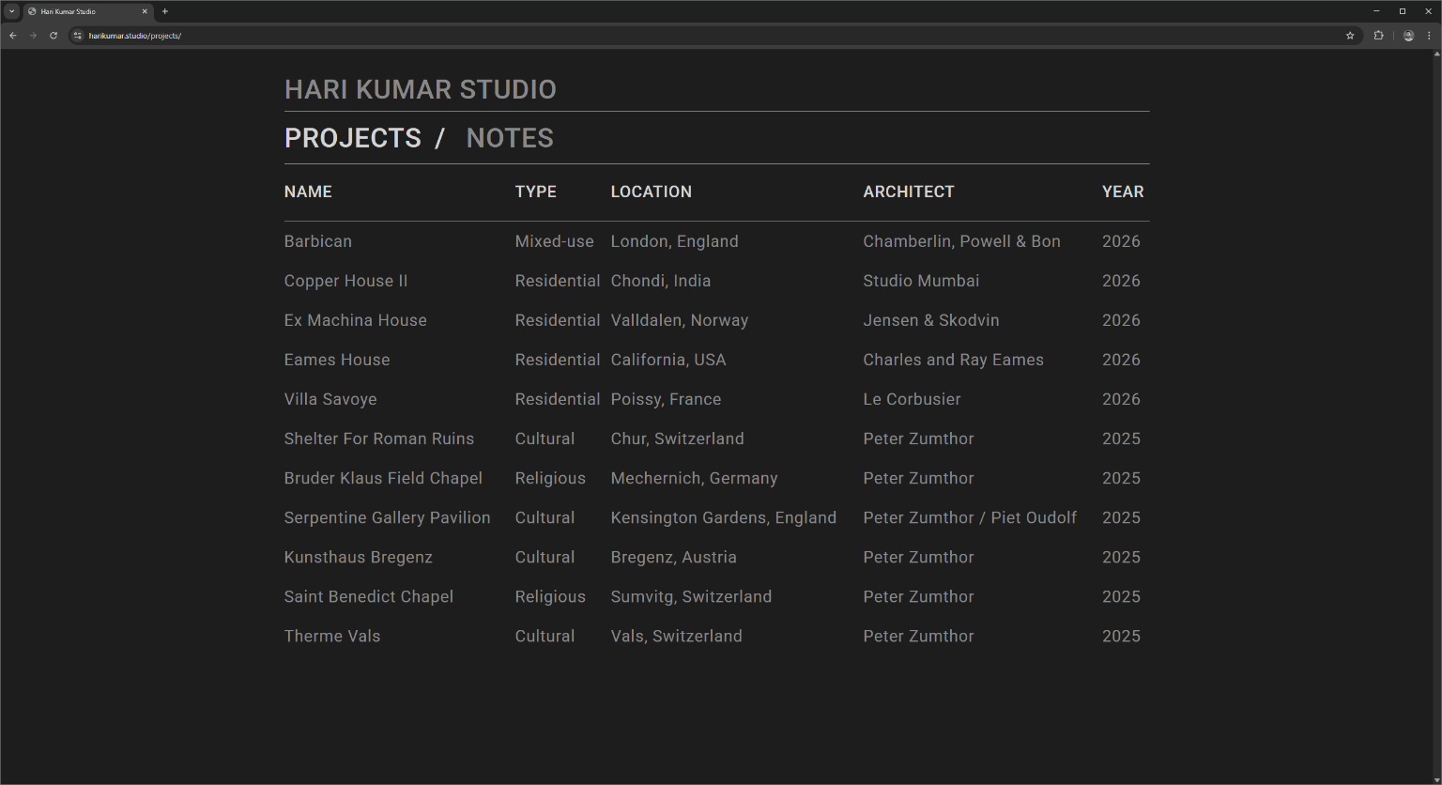This screenshot has width=1442, height=785.
Task: Click the browser forward arrow
Action: pos(33,36)
